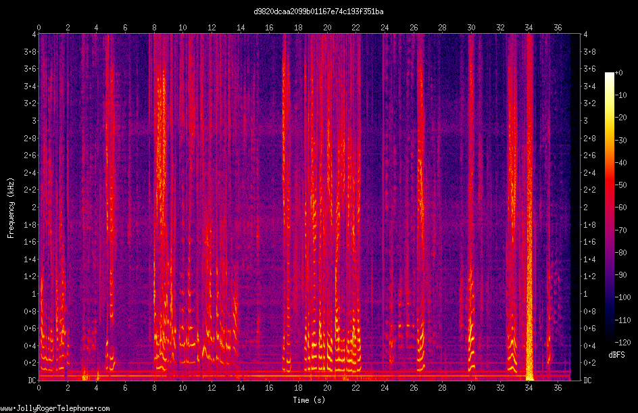This screenshot has height=413, width=638.
Task: Click the -40 colour scale value
Action: 620,163
